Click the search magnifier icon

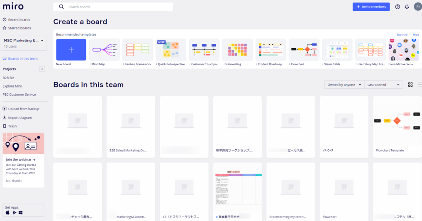(61, 7)
